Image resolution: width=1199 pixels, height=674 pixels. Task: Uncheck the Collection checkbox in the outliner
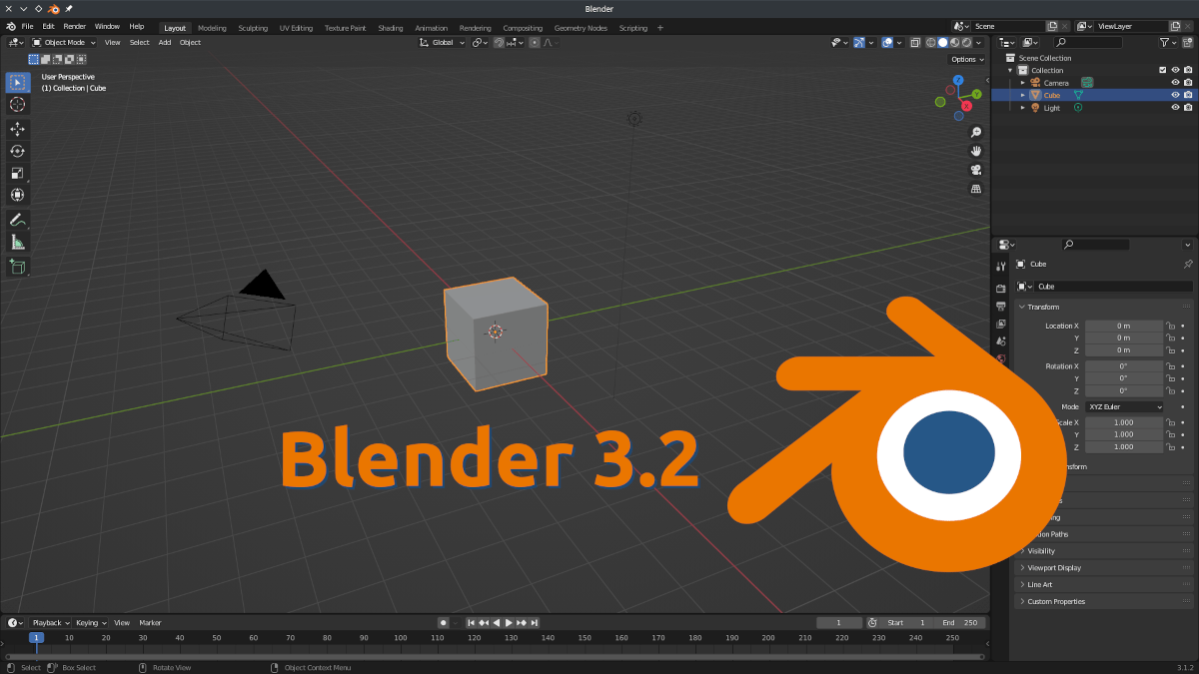point(1162,70)
